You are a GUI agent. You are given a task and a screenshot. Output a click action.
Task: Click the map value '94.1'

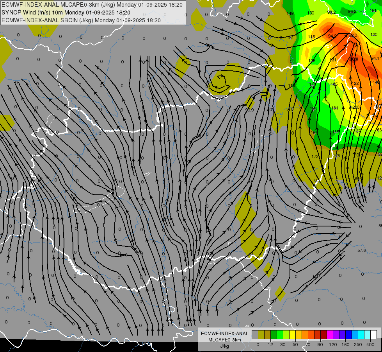pyautogui.click(x=375, y=58)
